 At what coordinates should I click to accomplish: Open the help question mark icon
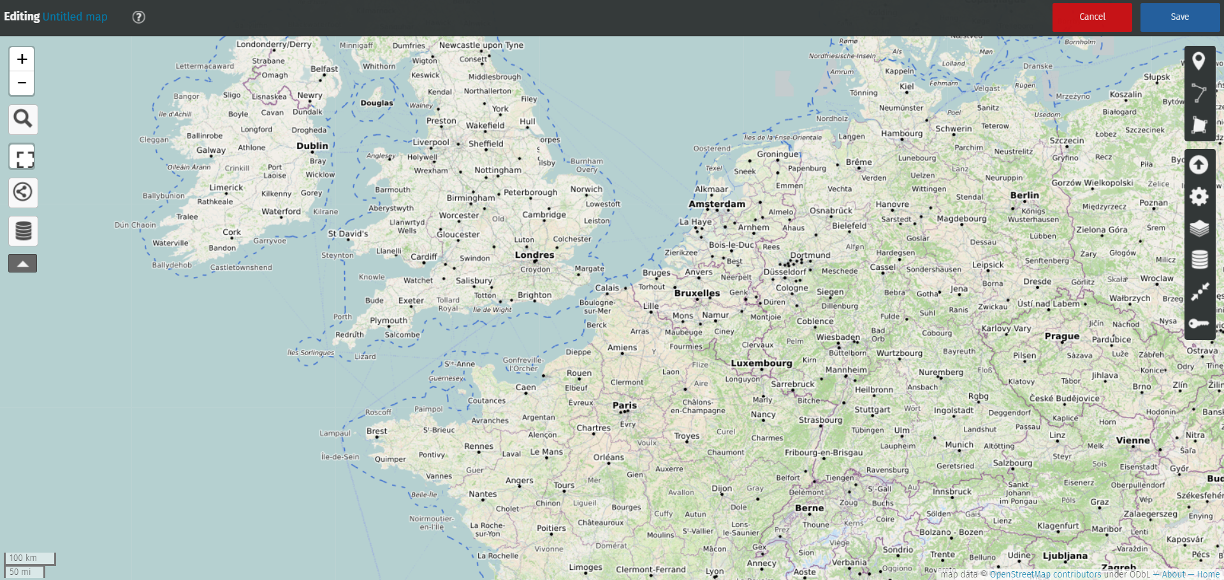click(138, 17)
